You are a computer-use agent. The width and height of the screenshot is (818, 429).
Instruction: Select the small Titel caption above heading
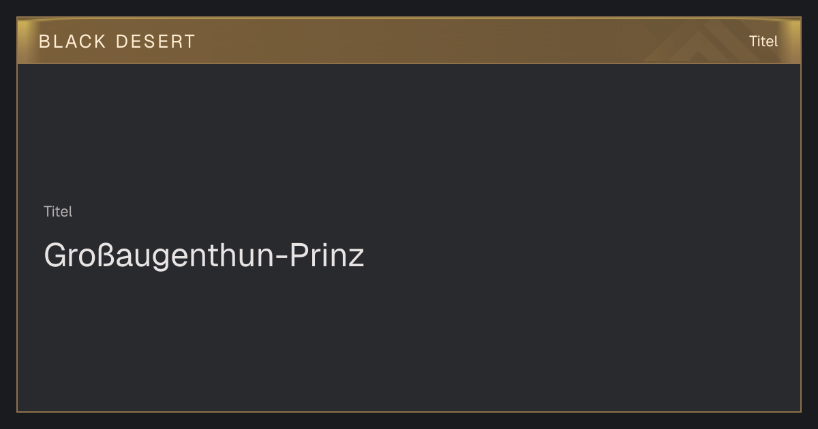click(x=58, y=212)
